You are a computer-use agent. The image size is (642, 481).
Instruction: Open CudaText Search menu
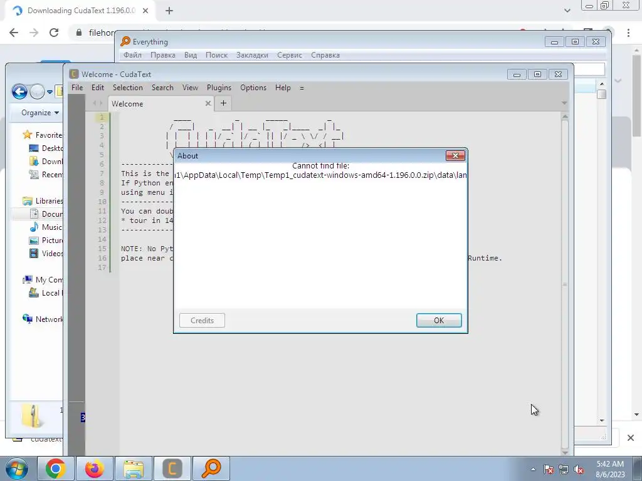click(x=162, y=88)
